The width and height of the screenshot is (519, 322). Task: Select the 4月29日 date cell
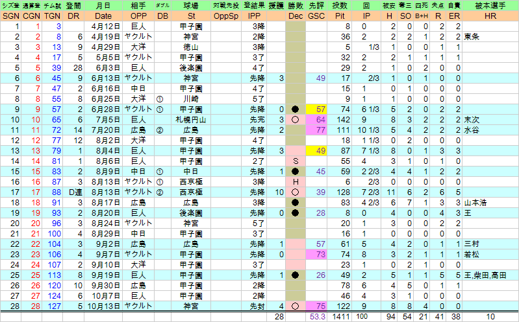(x=103, y=47)
